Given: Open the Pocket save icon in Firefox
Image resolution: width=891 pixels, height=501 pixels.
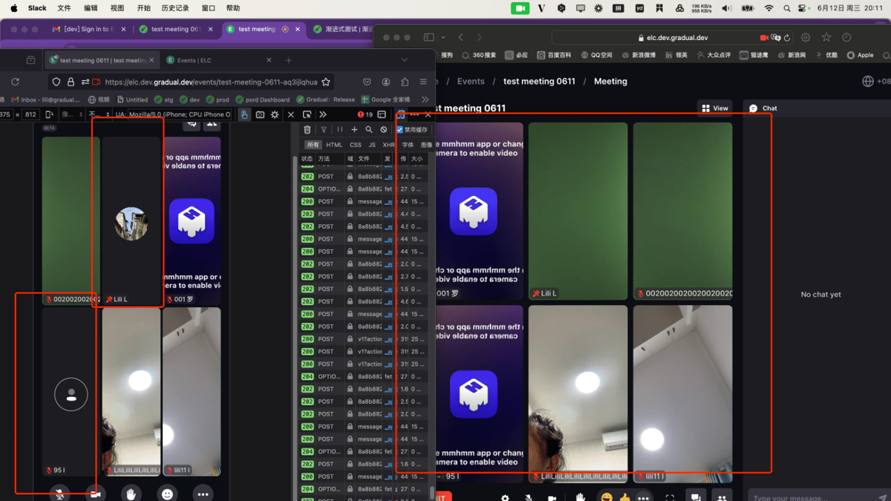Looking at the screenshot, I should (367, 82).
